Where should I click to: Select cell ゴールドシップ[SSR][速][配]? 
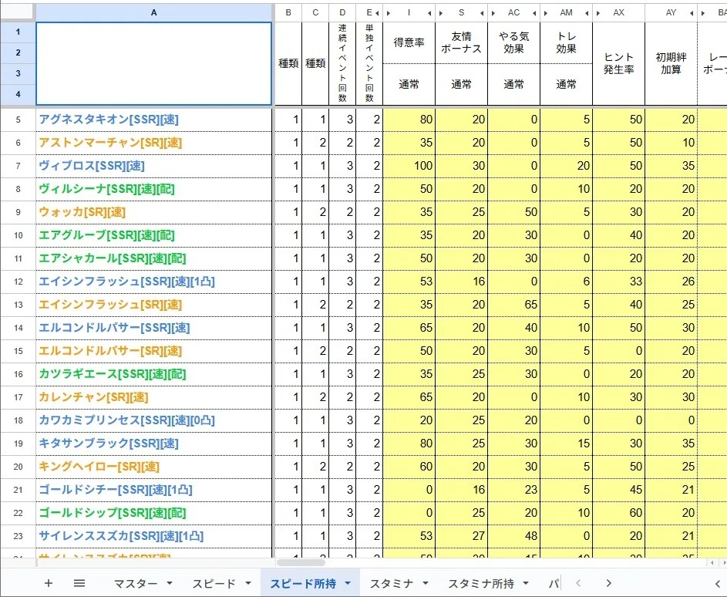tap(154, 513)
